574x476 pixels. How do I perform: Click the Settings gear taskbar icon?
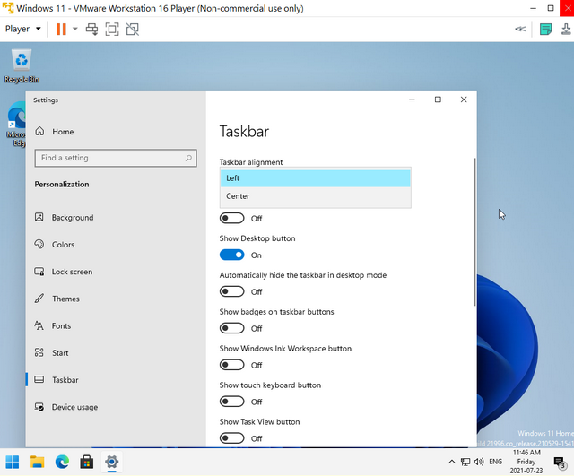coord(111,462)
